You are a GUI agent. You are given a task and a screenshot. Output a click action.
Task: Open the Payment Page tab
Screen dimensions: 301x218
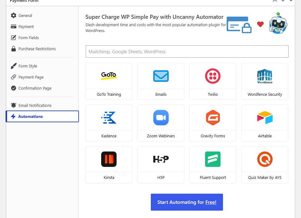point(42,77)
